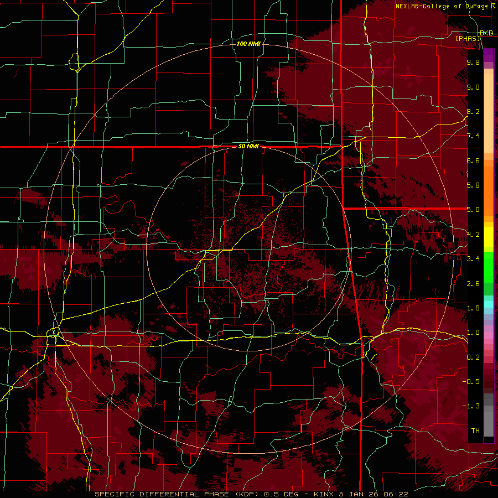
Task: Click the 1.0 scale value
Action: point(473,333)
